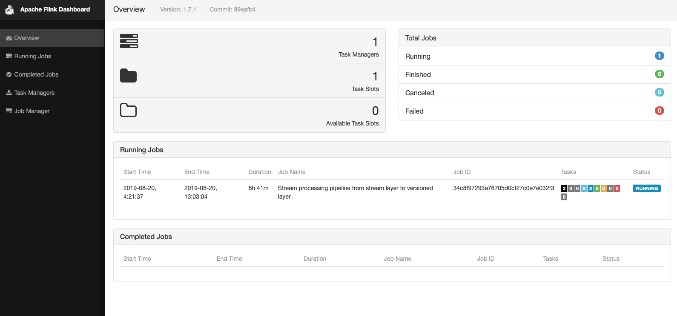Click the Apache Flink squirrel logo
677x316 pixels.
pos(9,9)
